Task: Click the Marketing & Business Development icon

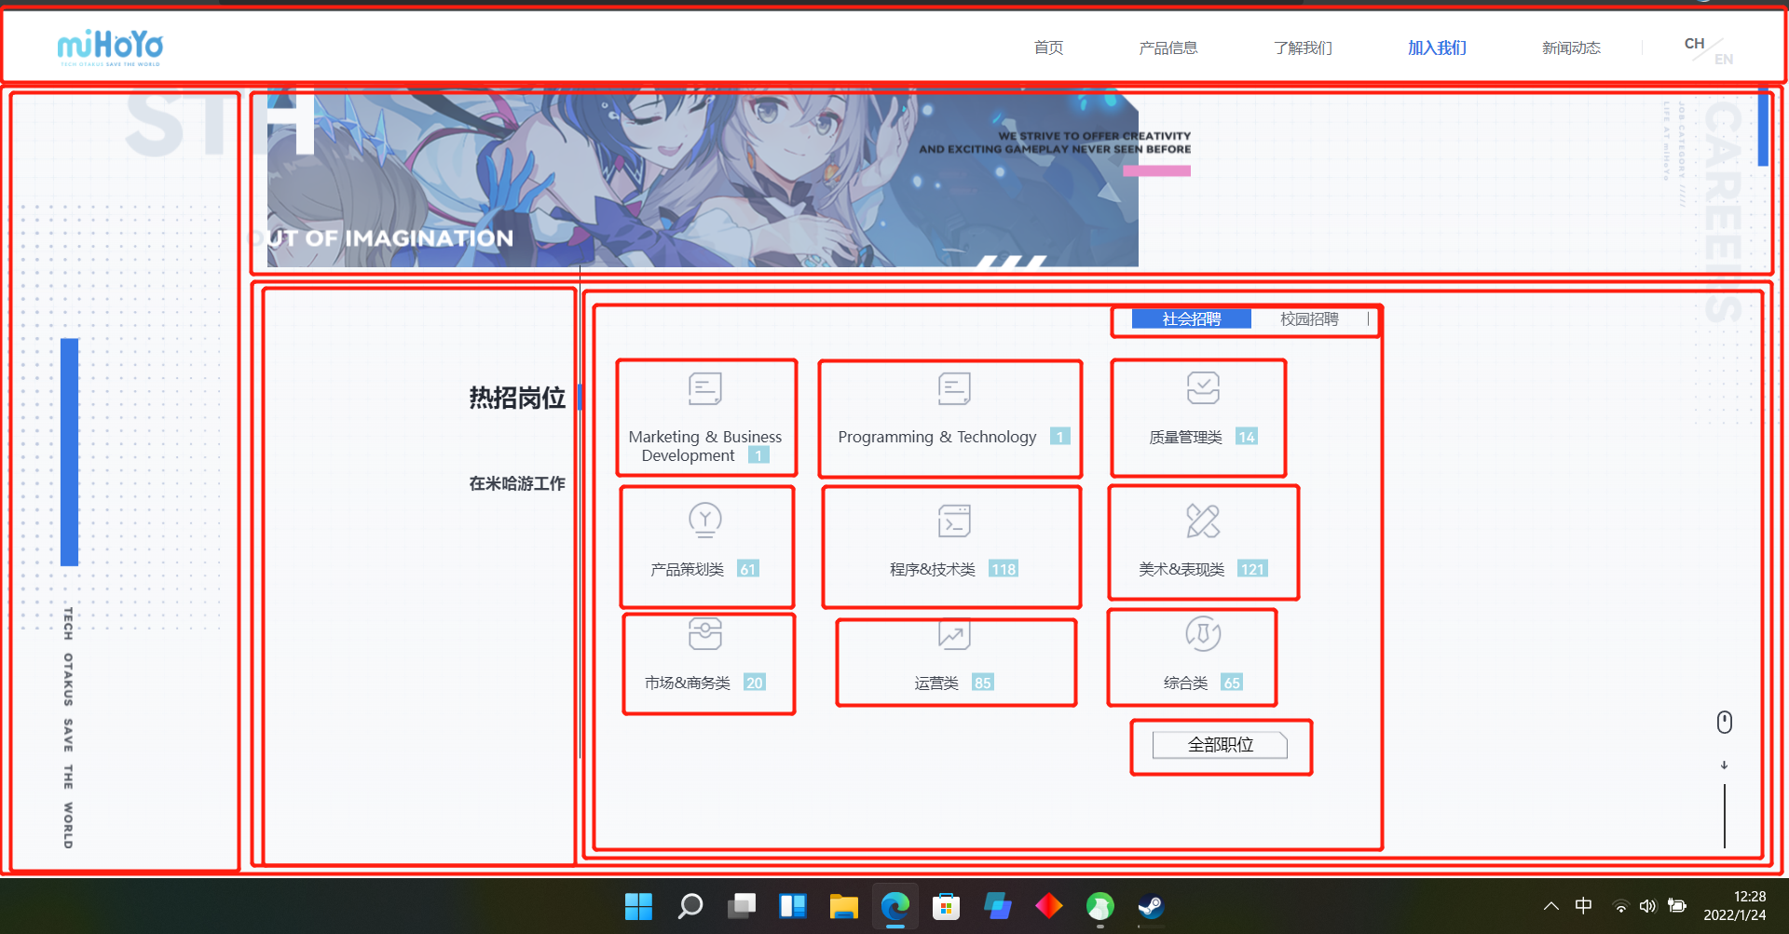Action: tap(705, 388)
